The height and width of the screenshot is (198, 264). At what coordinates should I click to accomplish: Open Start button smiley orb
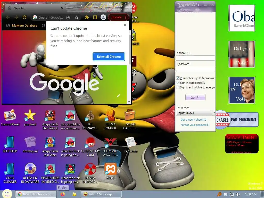tap(7, 194)
